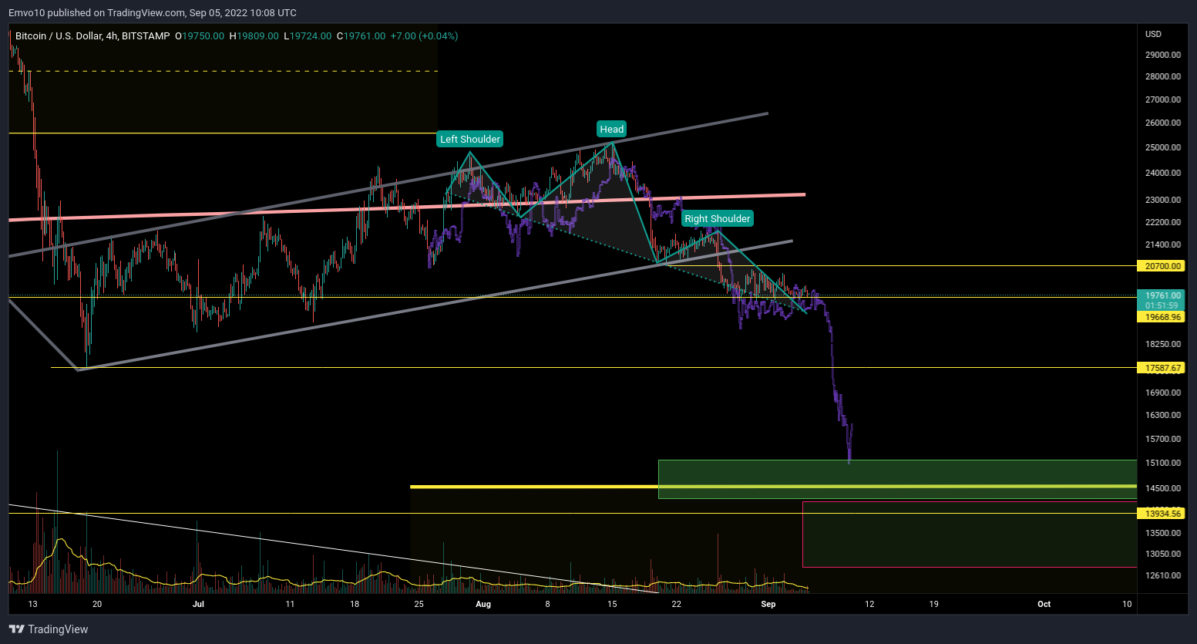The width and height of the screenshot is (1197, 644).
Task: Click the low value L19724.00
Action: click(308, 36)
